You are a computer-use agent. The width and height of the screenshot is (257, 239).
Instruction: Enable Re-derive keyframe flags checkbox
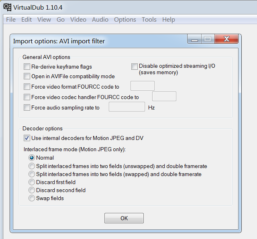coord(27,67)
